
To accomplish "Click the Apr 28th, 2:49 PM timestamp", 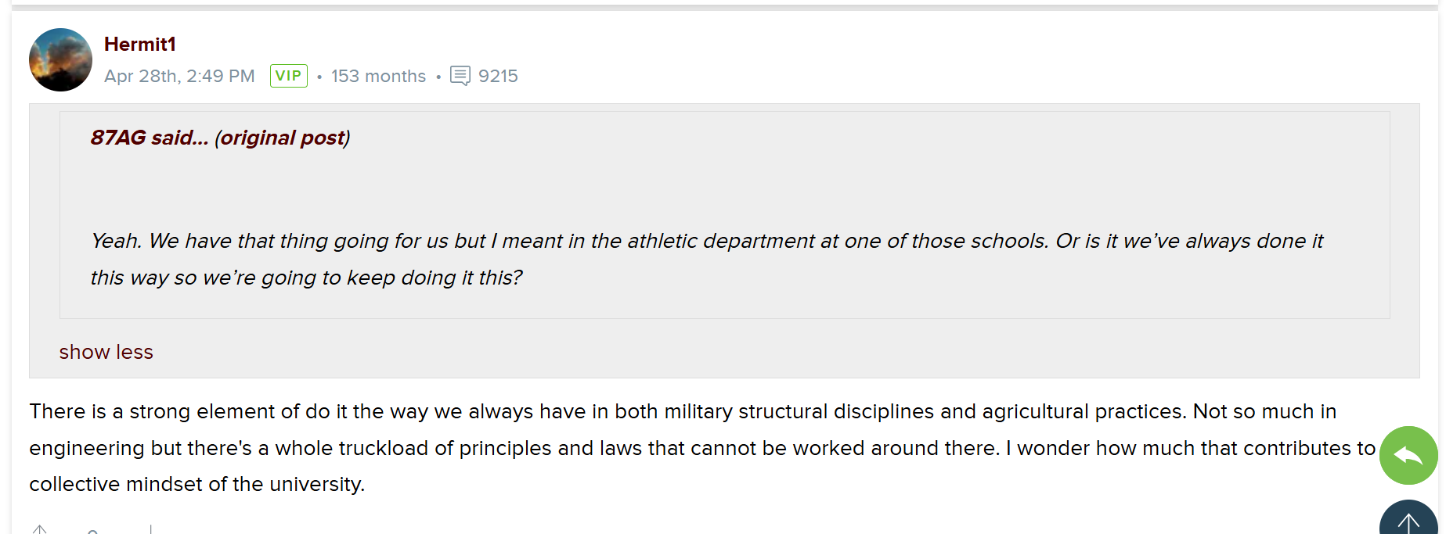I will 179,76.
